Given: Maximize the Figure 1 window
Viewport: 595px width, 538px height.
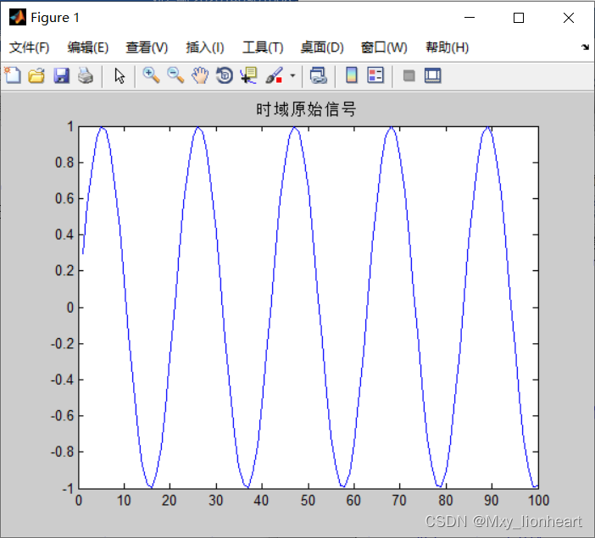Looking at the screenshot, I should tap(519, 18).
